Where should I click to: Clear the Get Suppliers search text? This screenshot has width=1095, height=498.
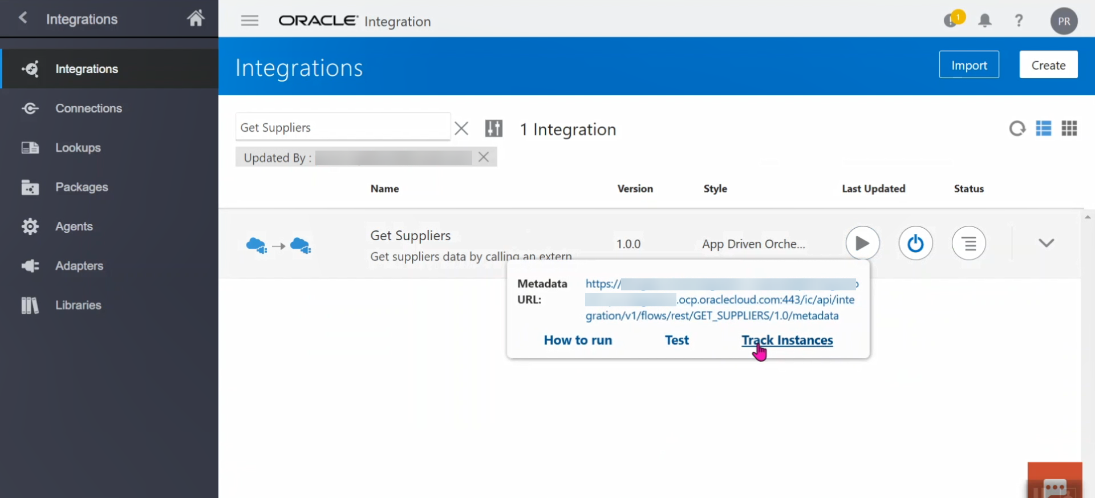461,128
